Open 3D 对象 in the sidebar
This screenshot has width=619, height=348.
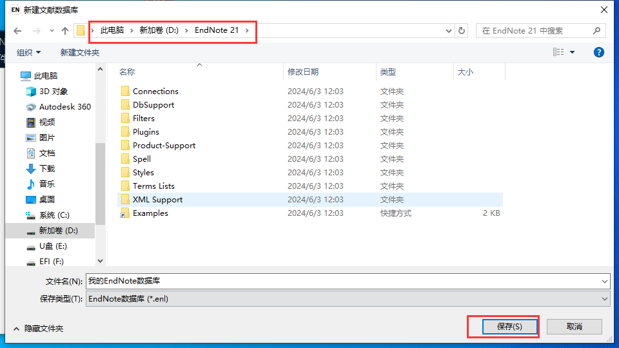pos(47,92)
